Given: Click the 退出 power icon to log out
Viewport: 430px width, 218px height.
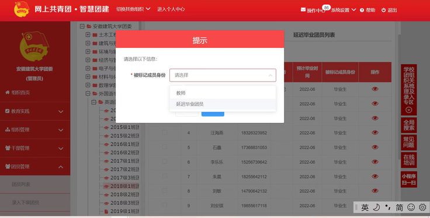Looking at the screenshot, I should click(383, 10).
